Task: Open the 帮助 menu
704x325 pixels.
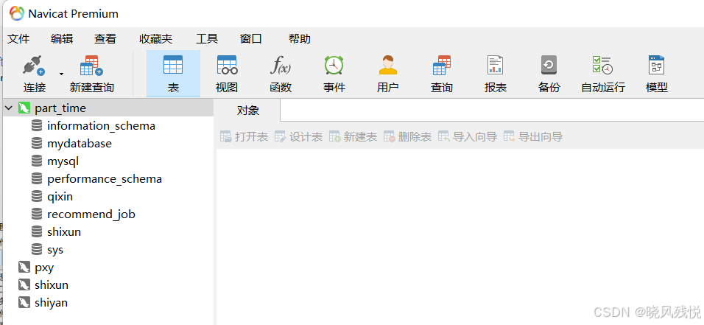Action: (300, 39)
